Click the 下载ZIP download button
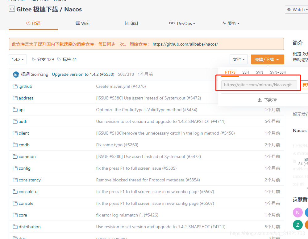 [267, 100]
